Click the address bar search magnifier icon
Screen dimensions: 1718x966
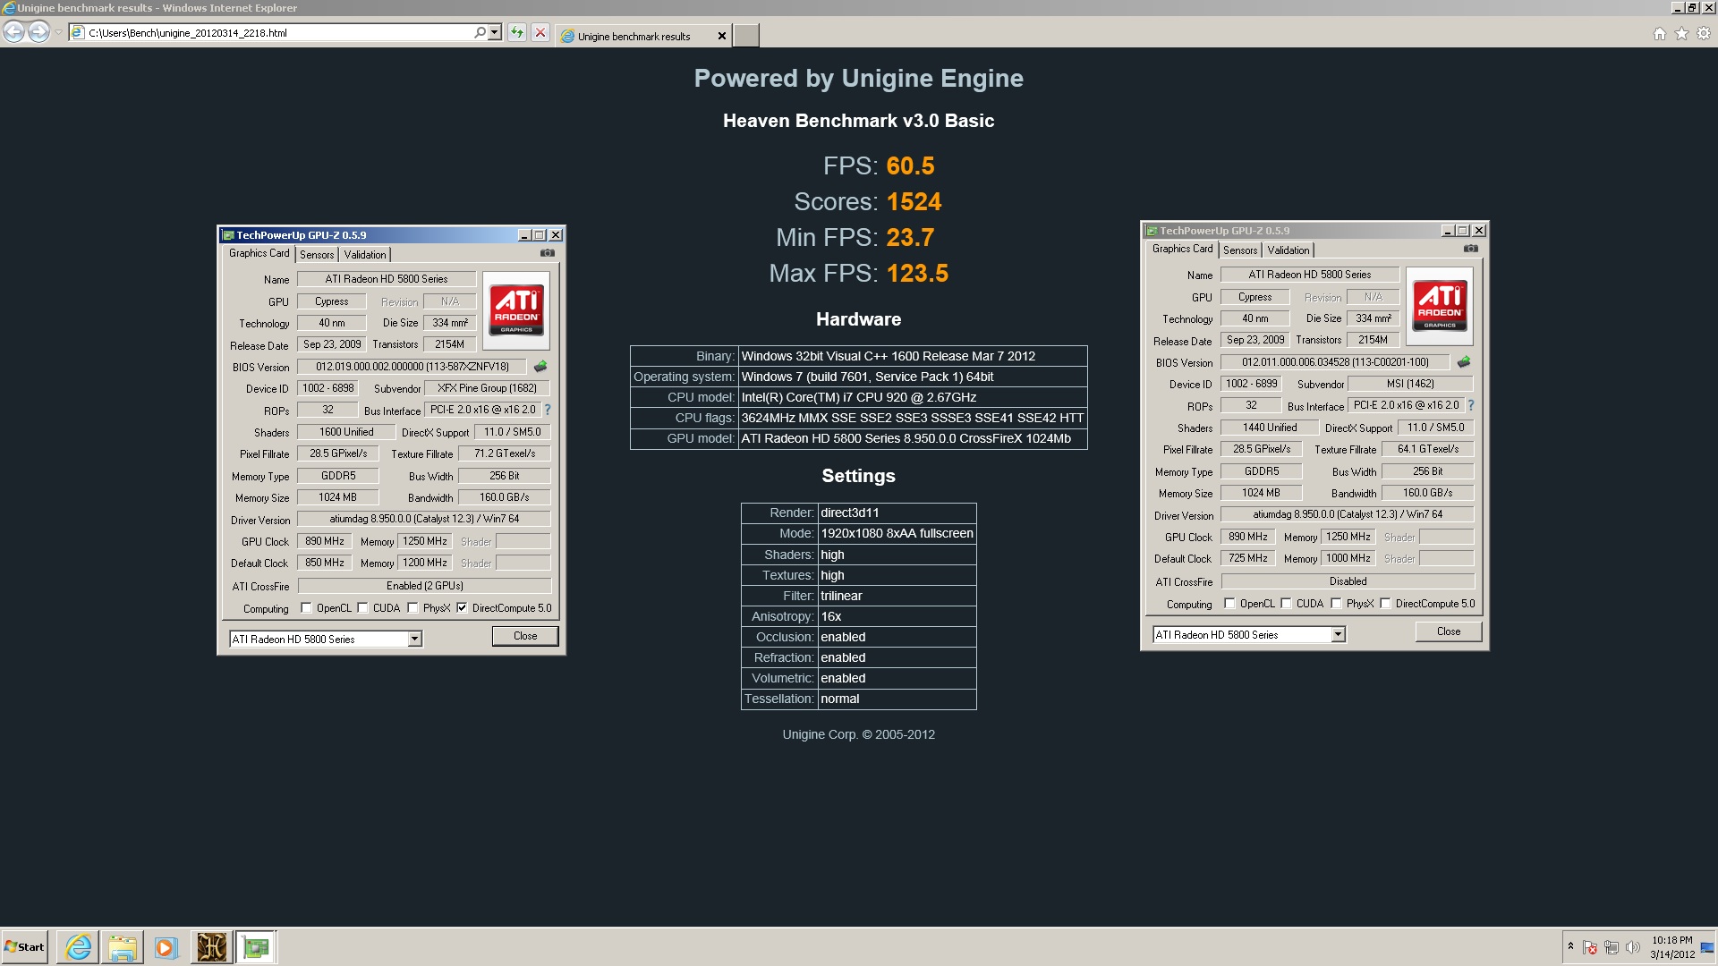pyautogui.click(x=480, y=33)
